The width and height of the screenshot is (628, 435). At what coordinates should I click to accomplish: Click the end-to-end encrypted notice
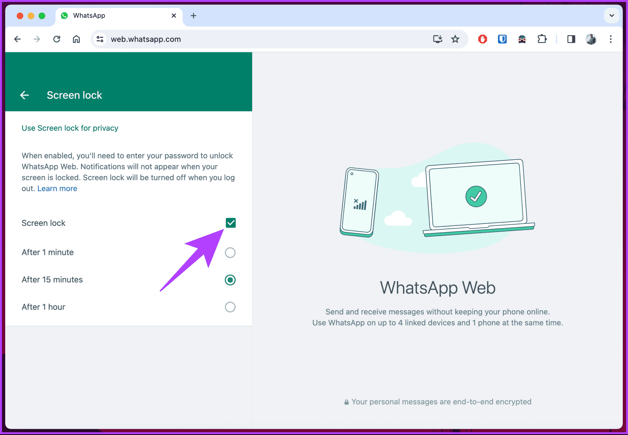[438, 402]
